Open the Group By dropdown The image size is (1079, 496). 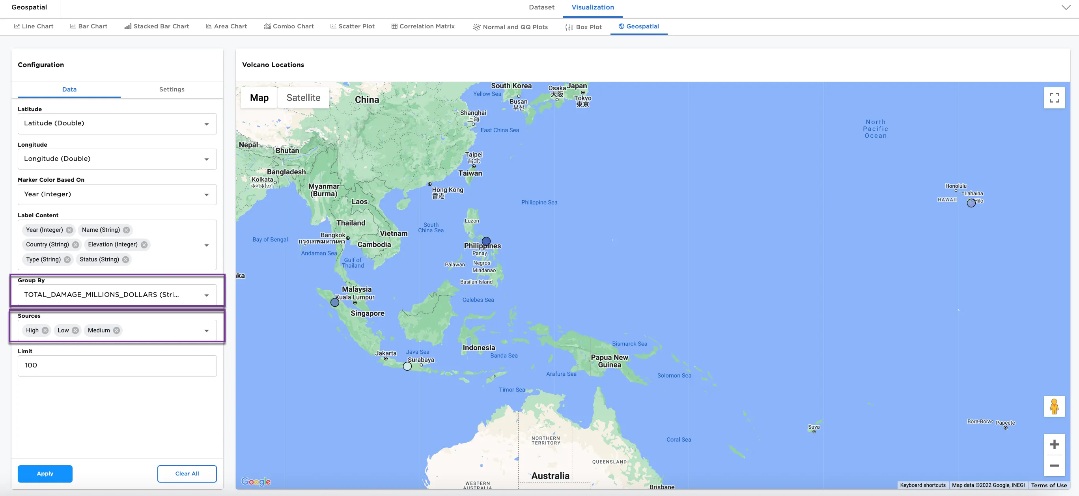117,295
